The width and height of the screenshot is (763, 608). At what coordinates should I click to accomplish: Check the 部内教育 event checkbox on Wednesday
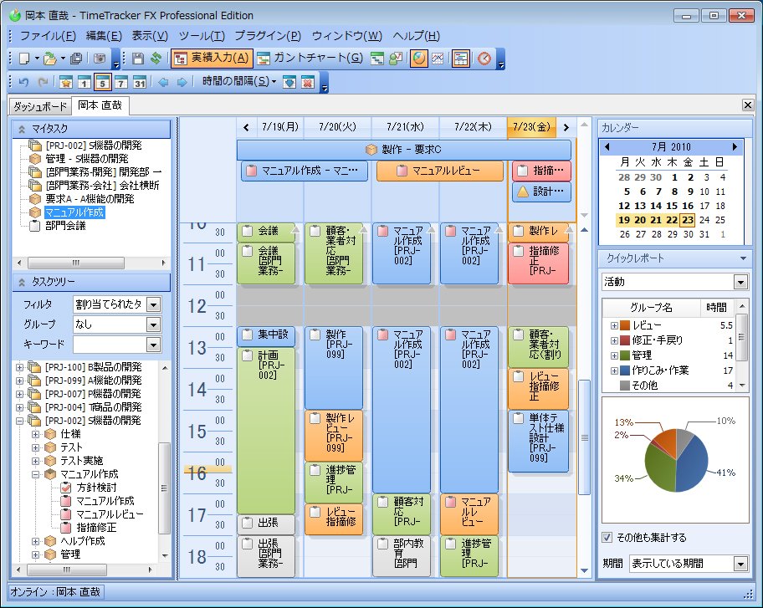pyautogui.click(x=383, y=544)
